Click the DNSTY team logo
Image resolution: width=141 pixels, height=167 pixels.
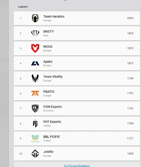[35, 33]
